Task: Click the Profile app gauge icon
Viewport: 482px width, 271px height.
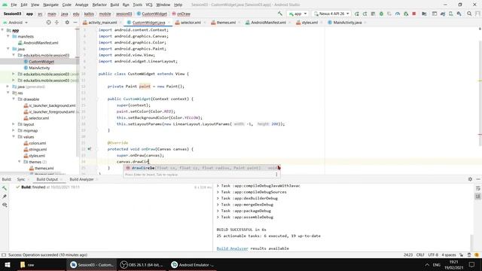Action: pyautogui.click(x=398, y=14)
